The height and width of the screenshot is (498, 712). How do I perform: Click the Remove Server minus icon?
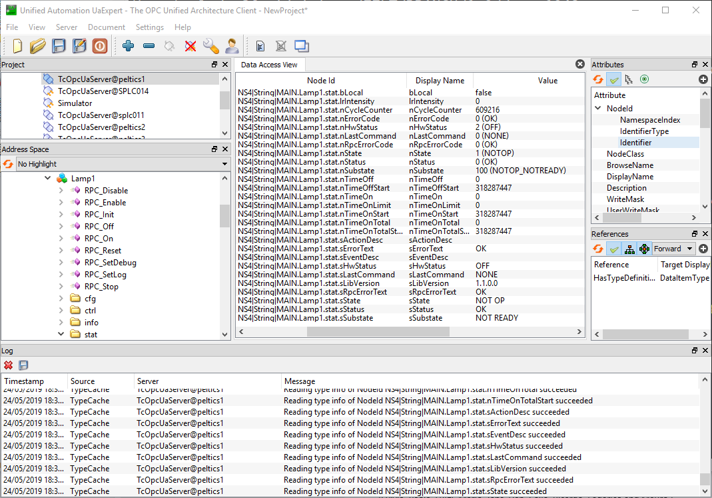149,46
